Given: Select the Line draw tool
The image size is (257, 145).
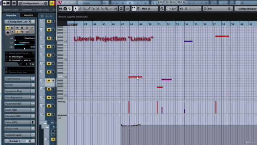Looking at the screenshot, I should pyautogui.click(x=111, y=9).
